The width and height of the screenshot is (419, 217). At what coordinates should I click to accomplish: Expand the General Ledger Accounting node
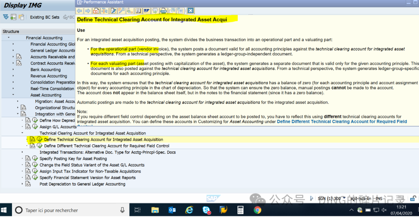[13, 50]
